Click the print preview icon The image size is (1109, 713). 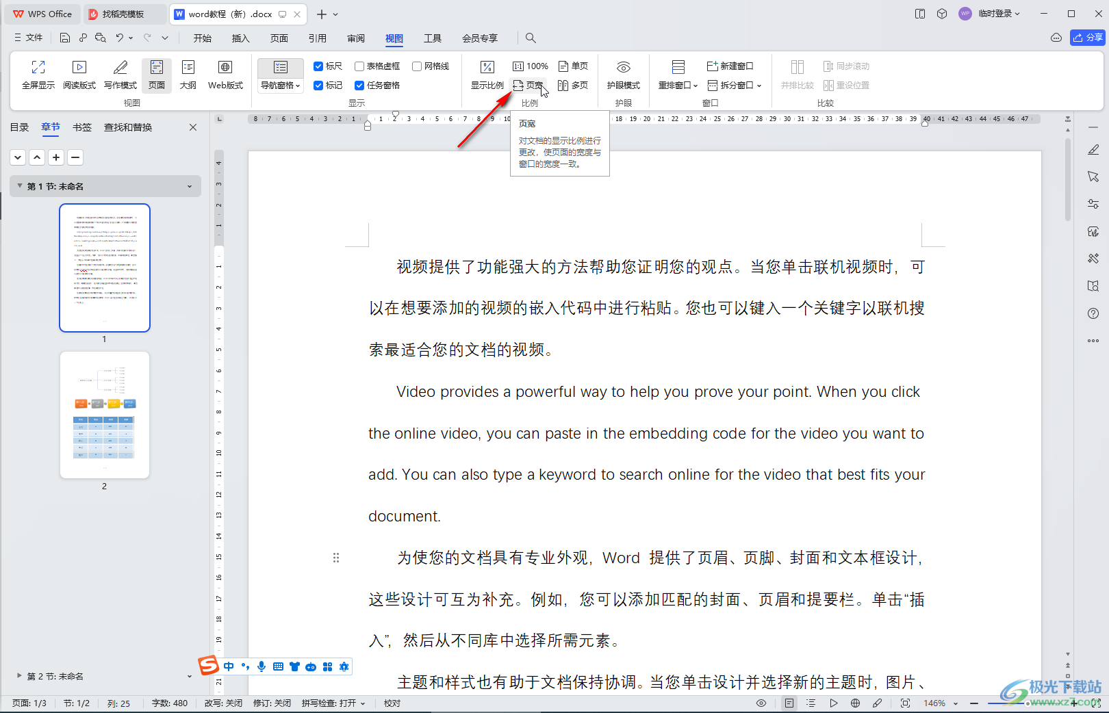(101, 38)
